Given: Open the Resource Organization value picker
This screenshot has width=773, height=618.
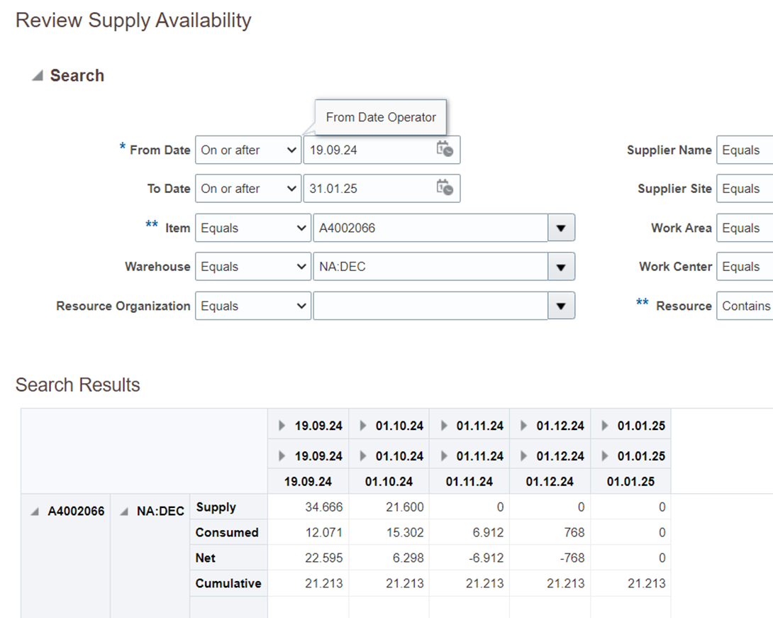Looking at the screenshot, I should [x=561, y=306].
